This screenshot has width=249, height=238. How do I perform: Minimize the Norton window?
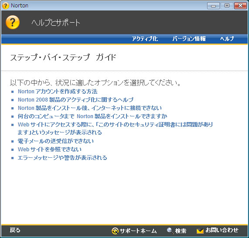(213, 6)
